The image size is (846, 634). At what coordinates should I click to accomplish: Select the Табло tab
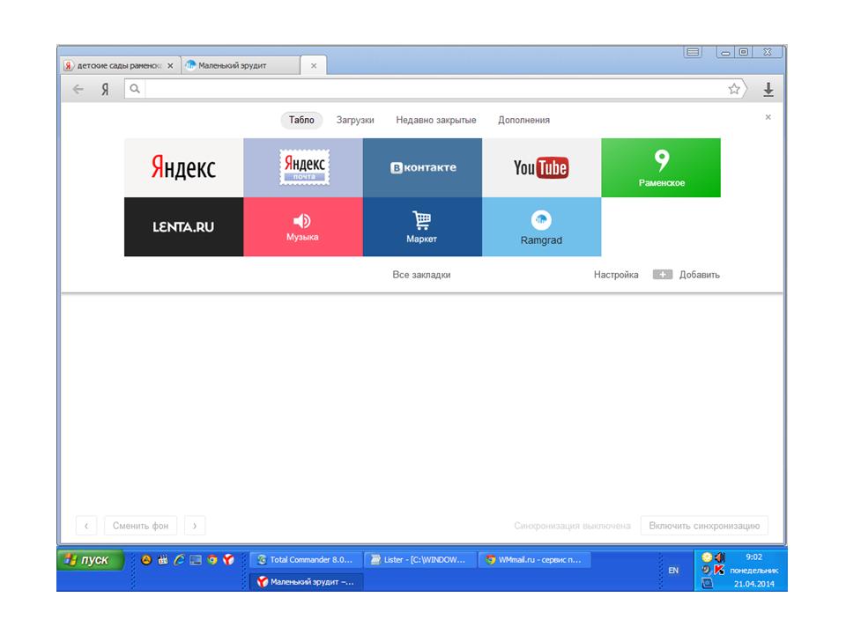(x=301, y=120)
